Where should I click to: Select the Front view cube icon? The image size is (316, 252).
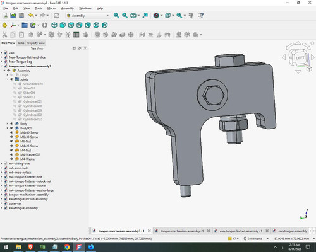click(x=63, y=25)
